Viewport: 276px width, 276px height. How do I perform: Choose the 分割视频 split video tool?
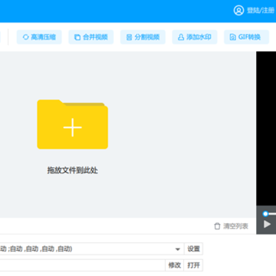click(x=143, y=37)
